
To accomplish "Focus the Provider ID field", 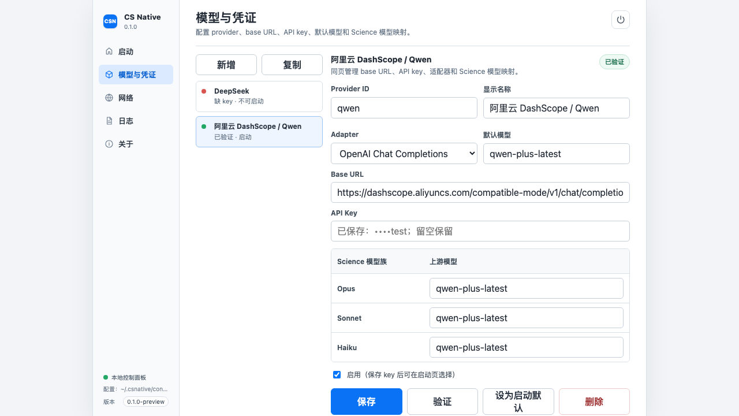I will (x=404, y=108).
